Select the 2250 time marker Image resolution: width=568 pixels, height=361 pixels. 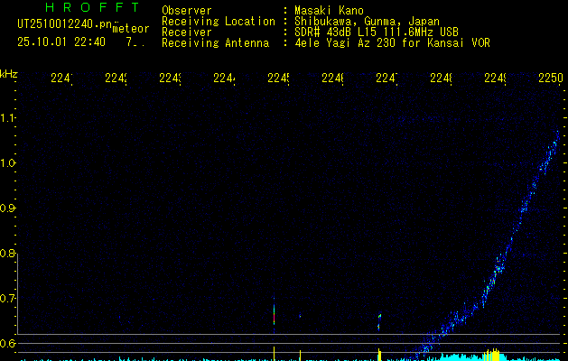[549, 79]
